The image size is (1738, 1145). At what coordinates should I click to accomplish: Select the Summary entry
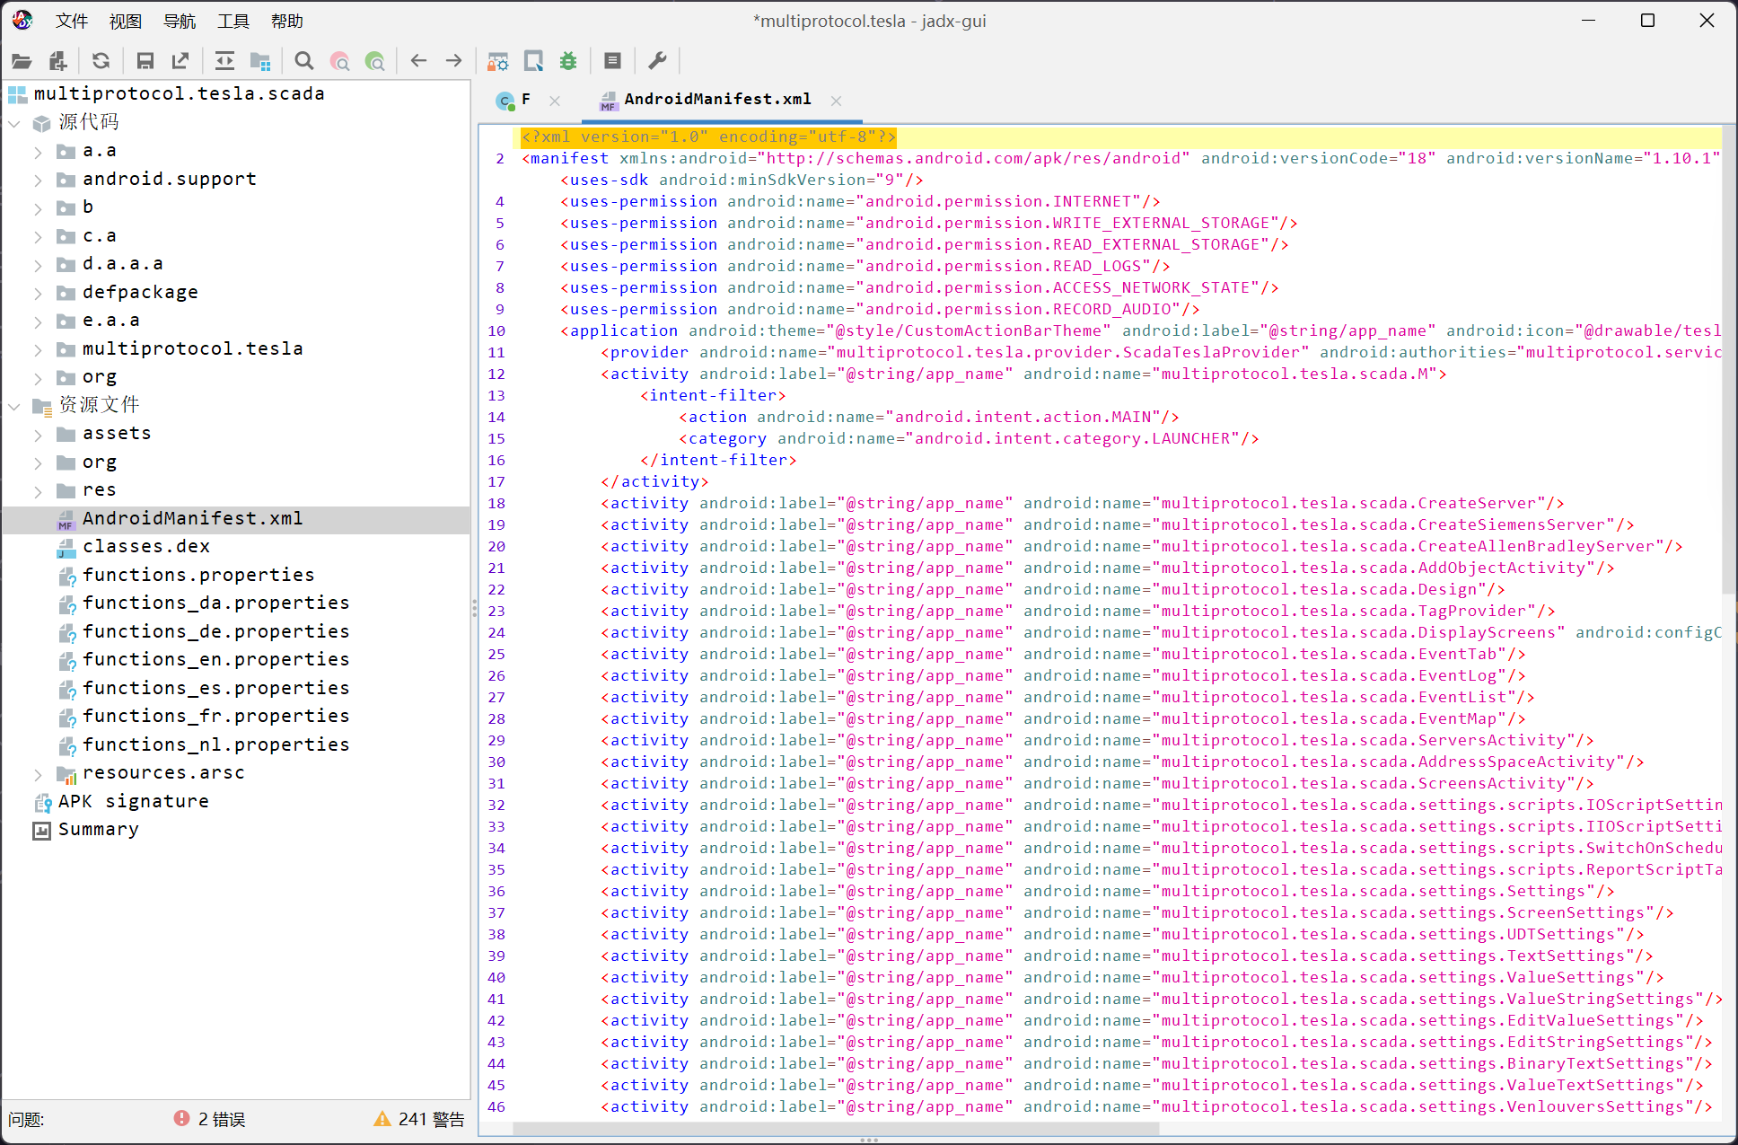point(98,830)
